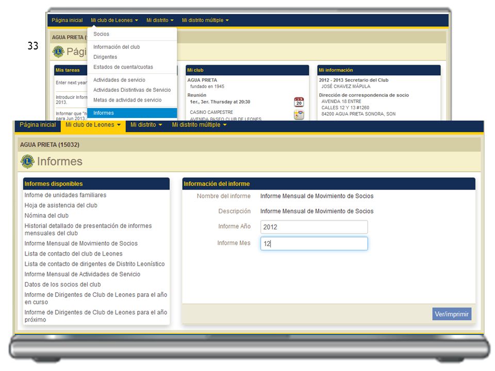
Task: Choose Dirigentes from the dropdown menu
Action: pyautogui.click(x=132, y=57)
